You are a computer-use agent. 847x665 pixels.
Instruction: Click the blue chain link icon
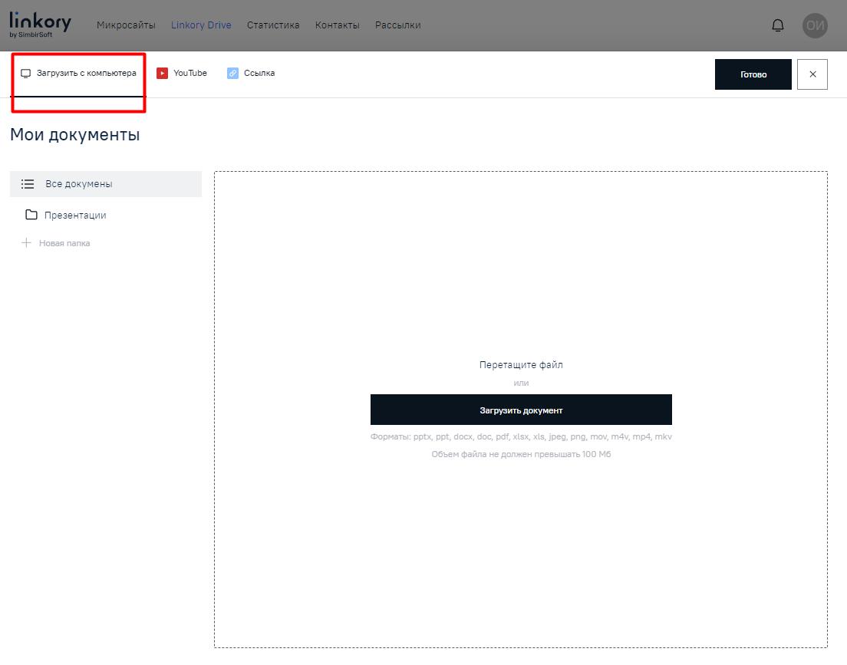[232, 74]
